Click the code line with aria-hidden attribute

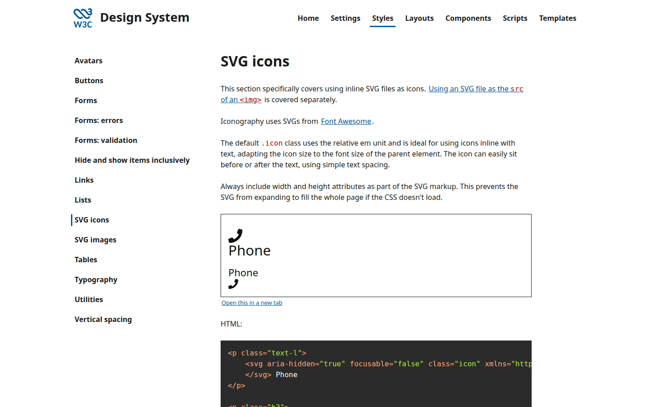click(388, 364)
